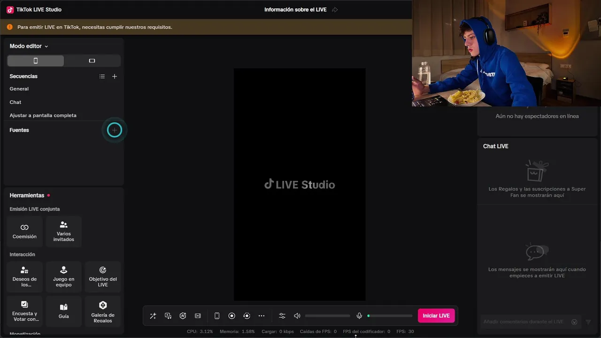Click the Interacción section label
This screenshot has width=601, height=338.
(x=23, y=254)
